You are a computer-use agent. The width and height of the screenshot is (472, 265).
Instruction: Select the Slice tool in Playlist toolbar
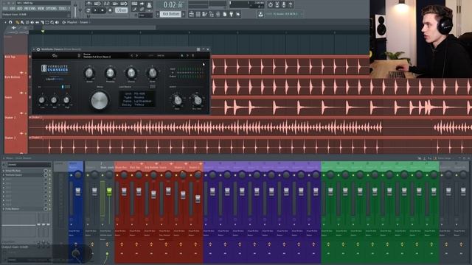click(x=43, y=23)
